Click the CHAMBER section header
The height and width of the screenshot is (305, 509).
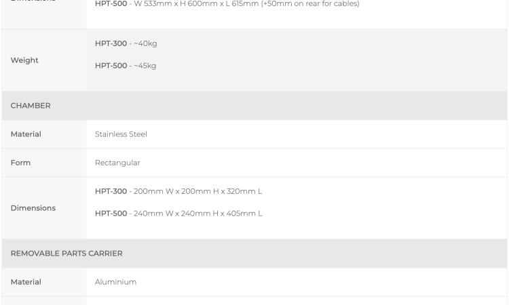coord(31,106)
